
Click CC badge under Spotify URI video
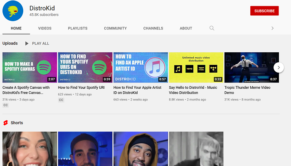tap(61, 100)
